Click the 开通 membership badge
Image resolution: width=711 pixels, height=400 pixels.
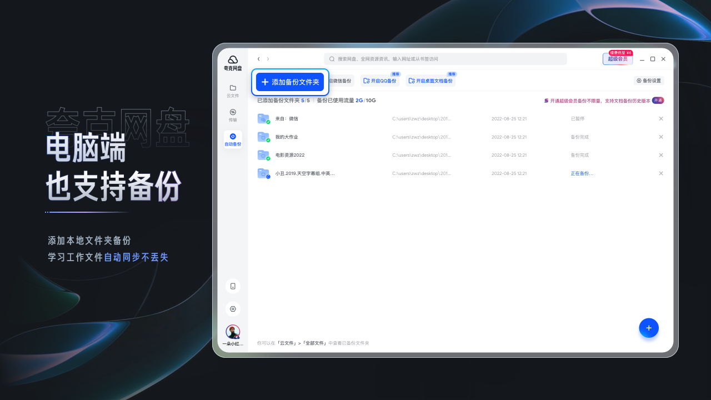point(658,101)
